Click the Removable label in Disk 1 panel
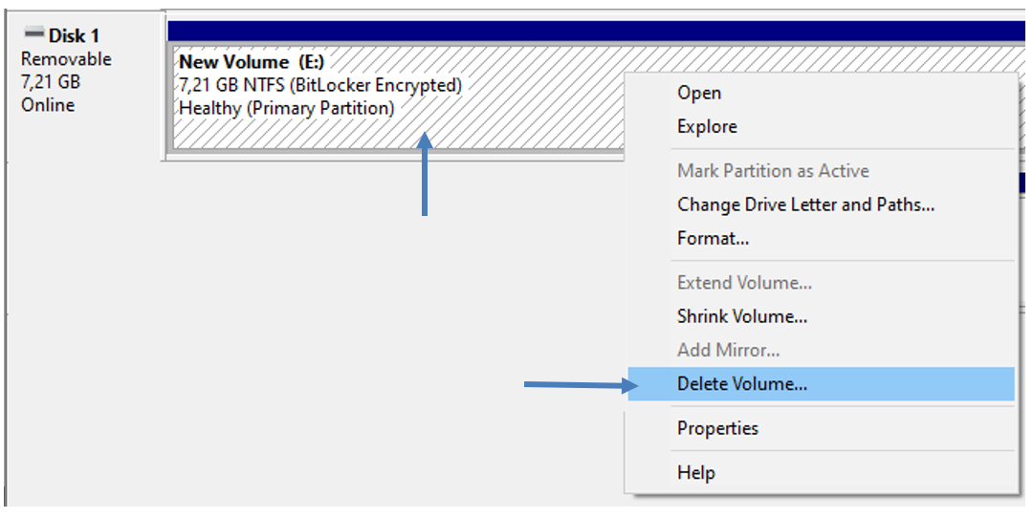The height and width of the screenshot is (518, 1033). point(66,59)
